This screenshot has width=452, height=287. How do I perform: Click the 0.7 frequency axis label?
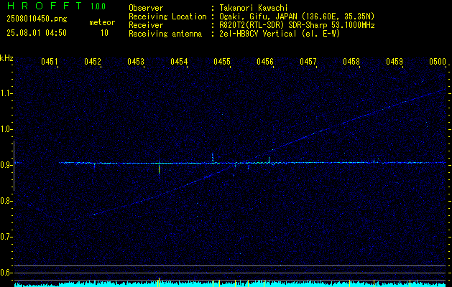pos(6,237)
